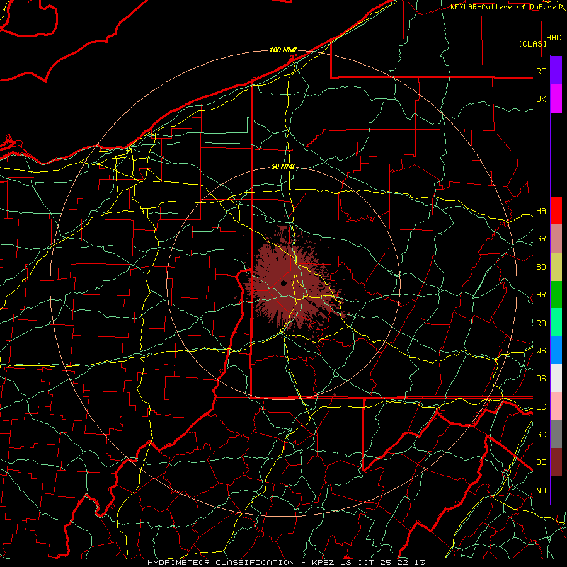This screenshot has height=567, width=567.
Task: Click the 'DS' legend label
Action: point(541,379)
